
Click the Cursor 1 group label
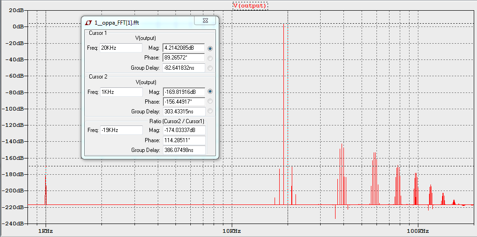pyautogui.click(x=98, y=33)
